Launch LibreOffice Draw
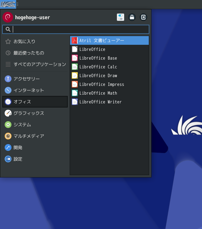 [109, 75]
